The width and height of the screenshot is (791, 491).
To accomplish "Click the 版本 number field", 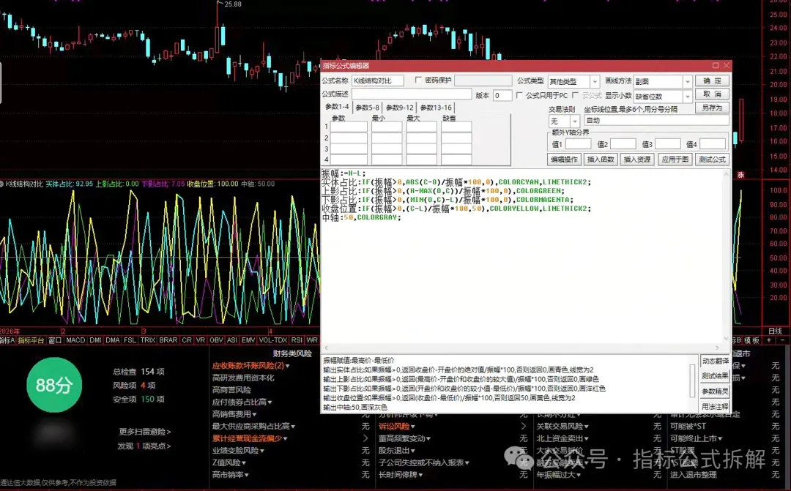I will (502, 95).
